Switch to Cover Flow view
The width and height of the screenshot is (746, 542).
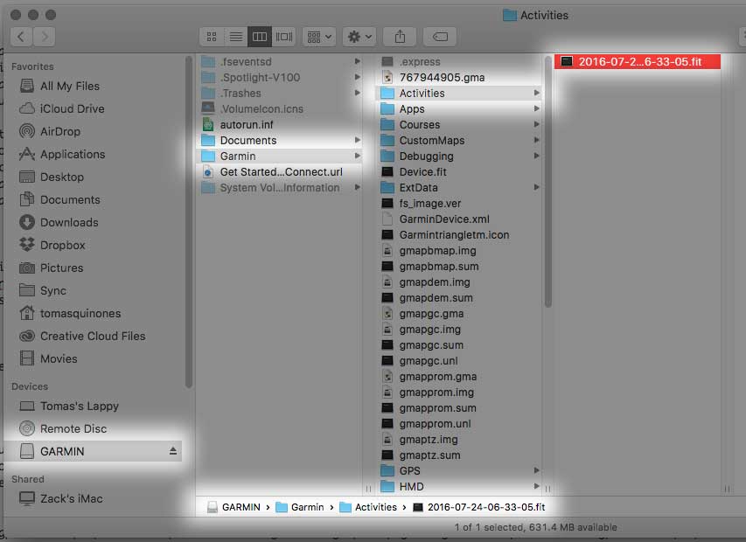click(284, 37)
